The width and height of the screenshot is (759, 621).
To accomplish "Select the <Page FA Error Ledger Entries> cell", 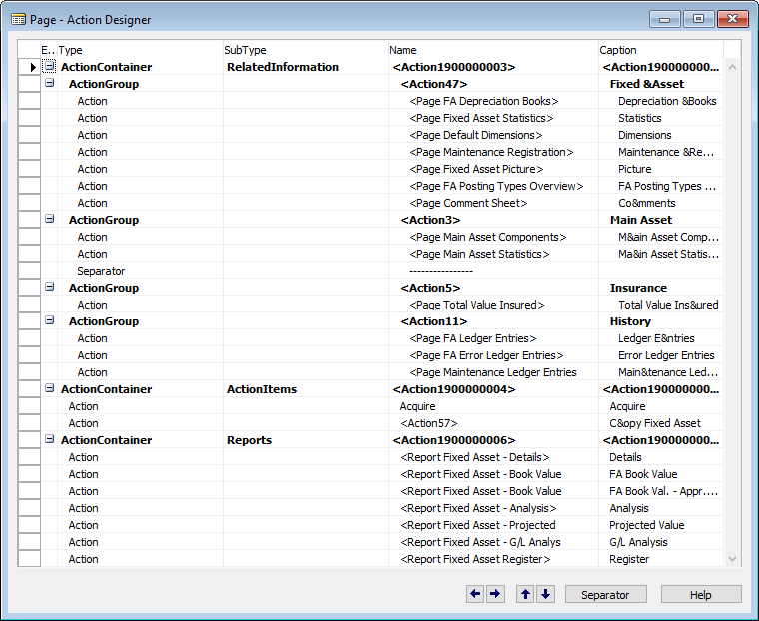I will pyautogui.click(x=493, y=355).
